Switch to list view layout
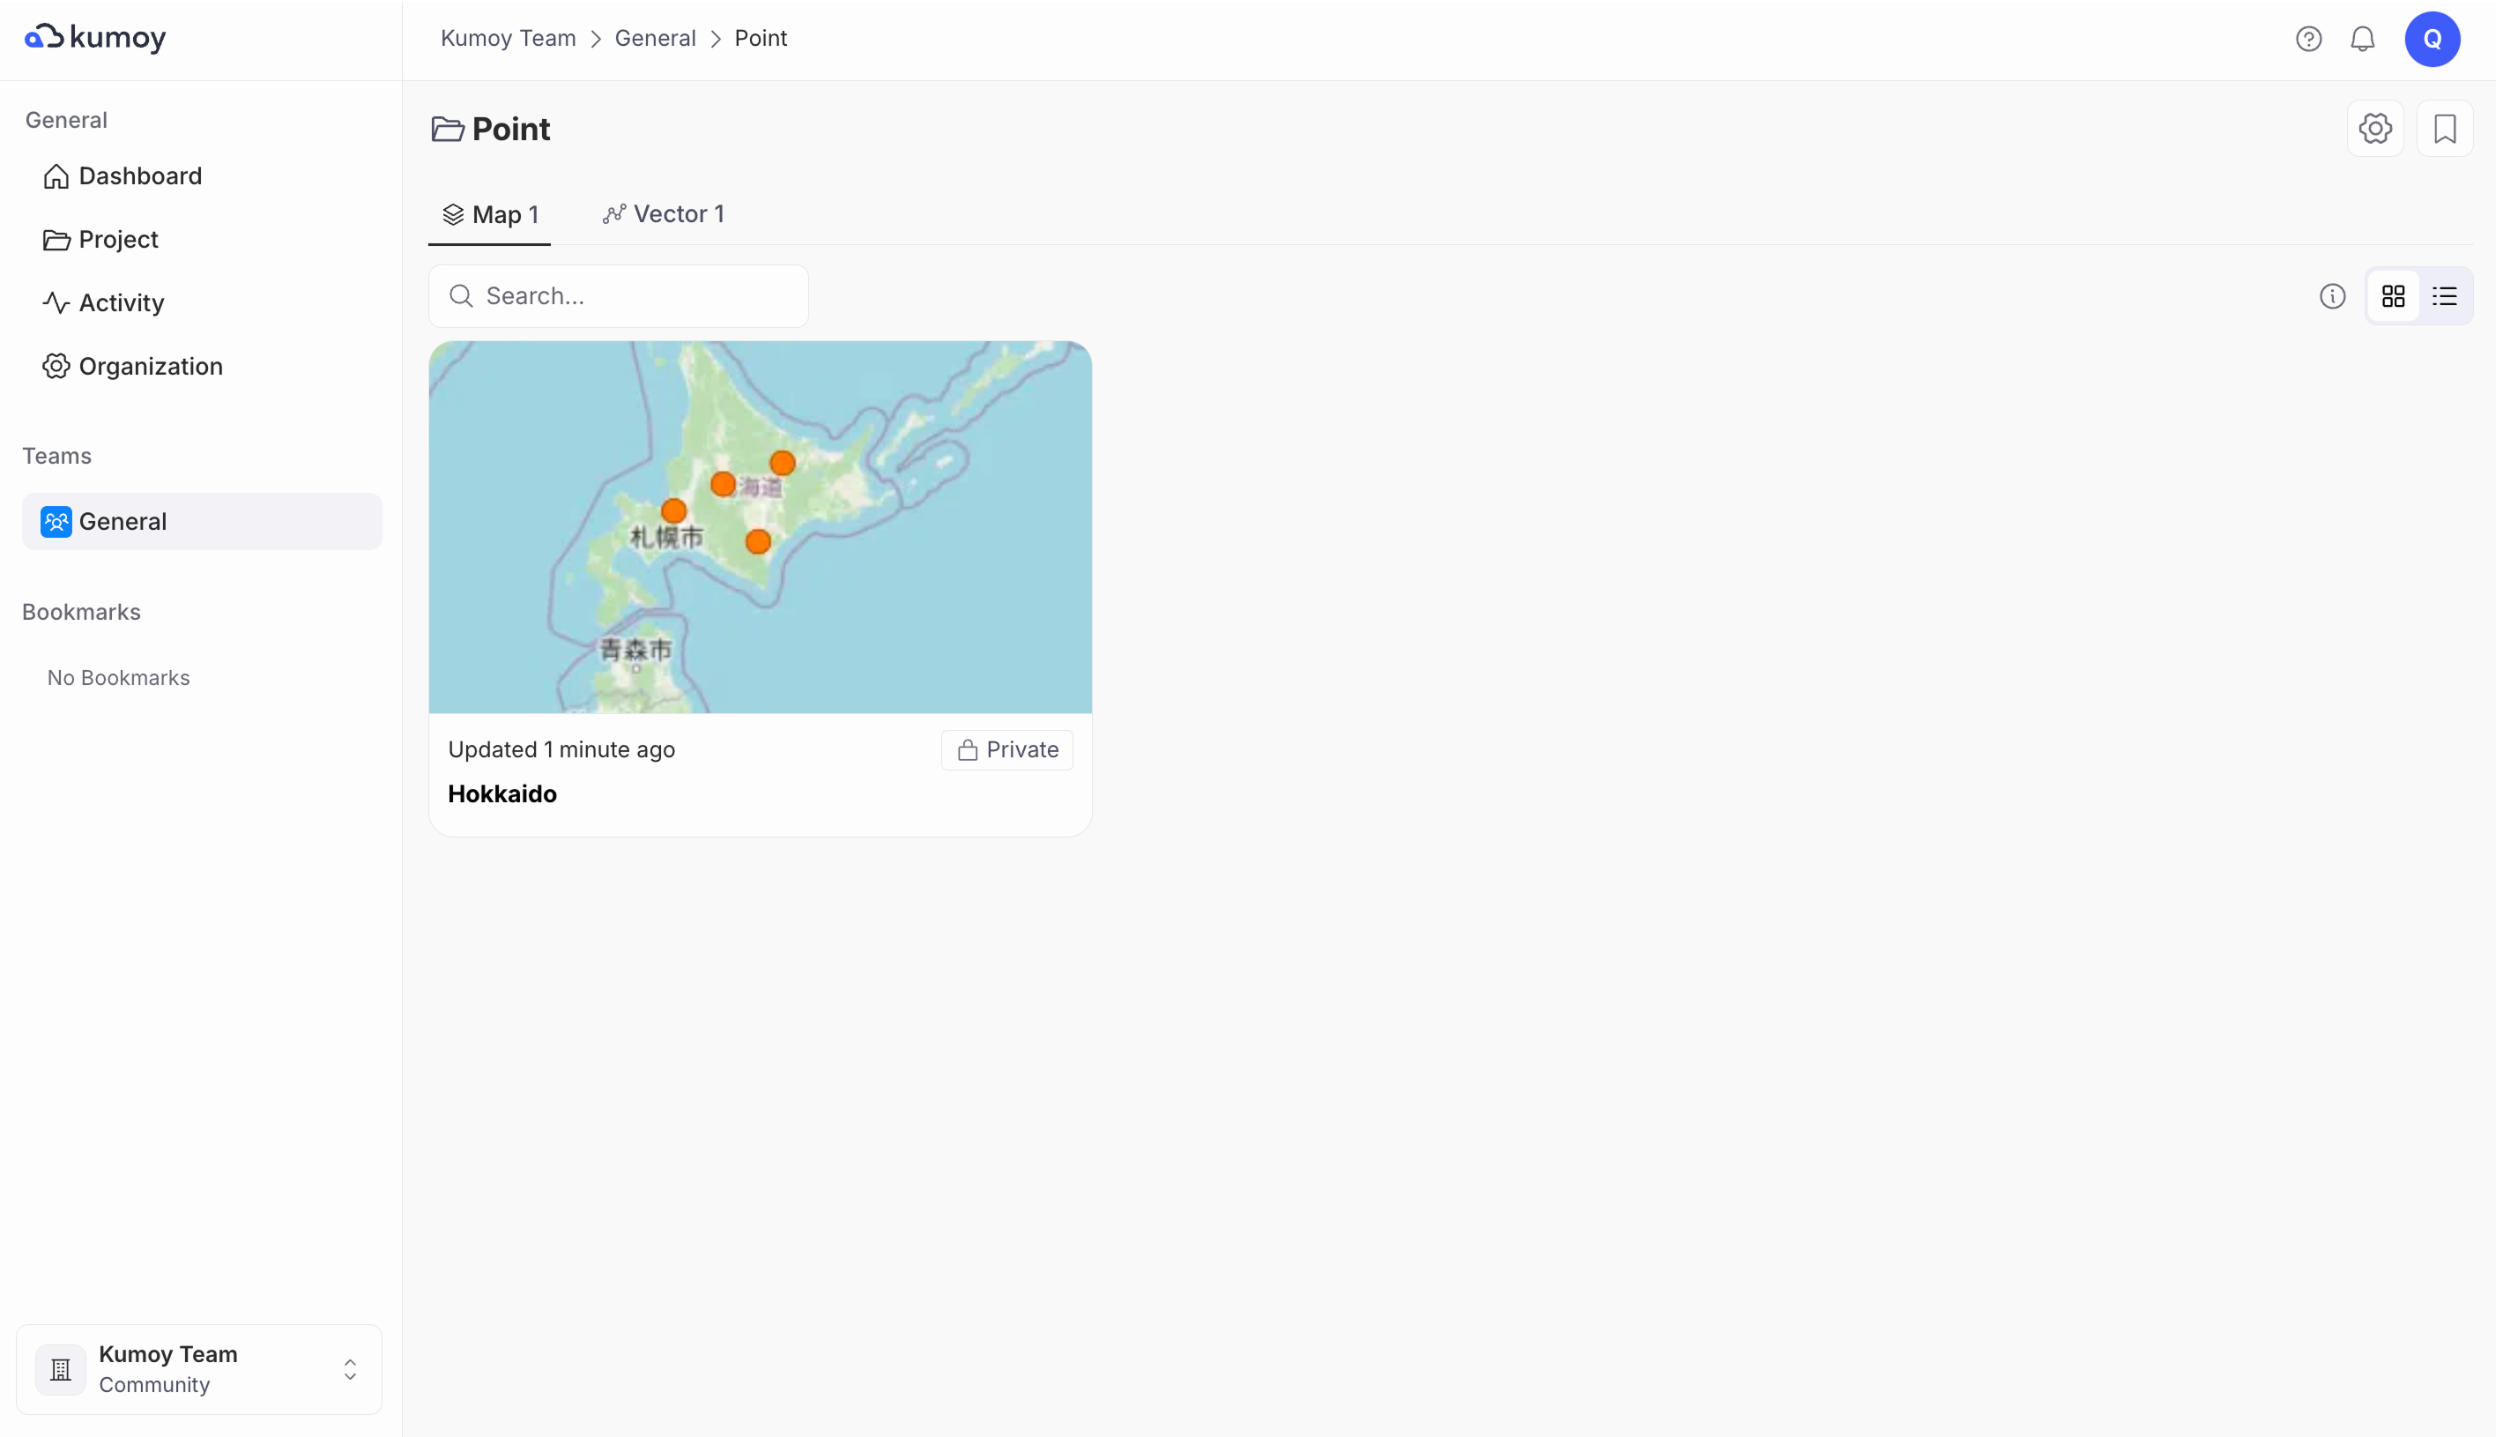 [2445, 296]
